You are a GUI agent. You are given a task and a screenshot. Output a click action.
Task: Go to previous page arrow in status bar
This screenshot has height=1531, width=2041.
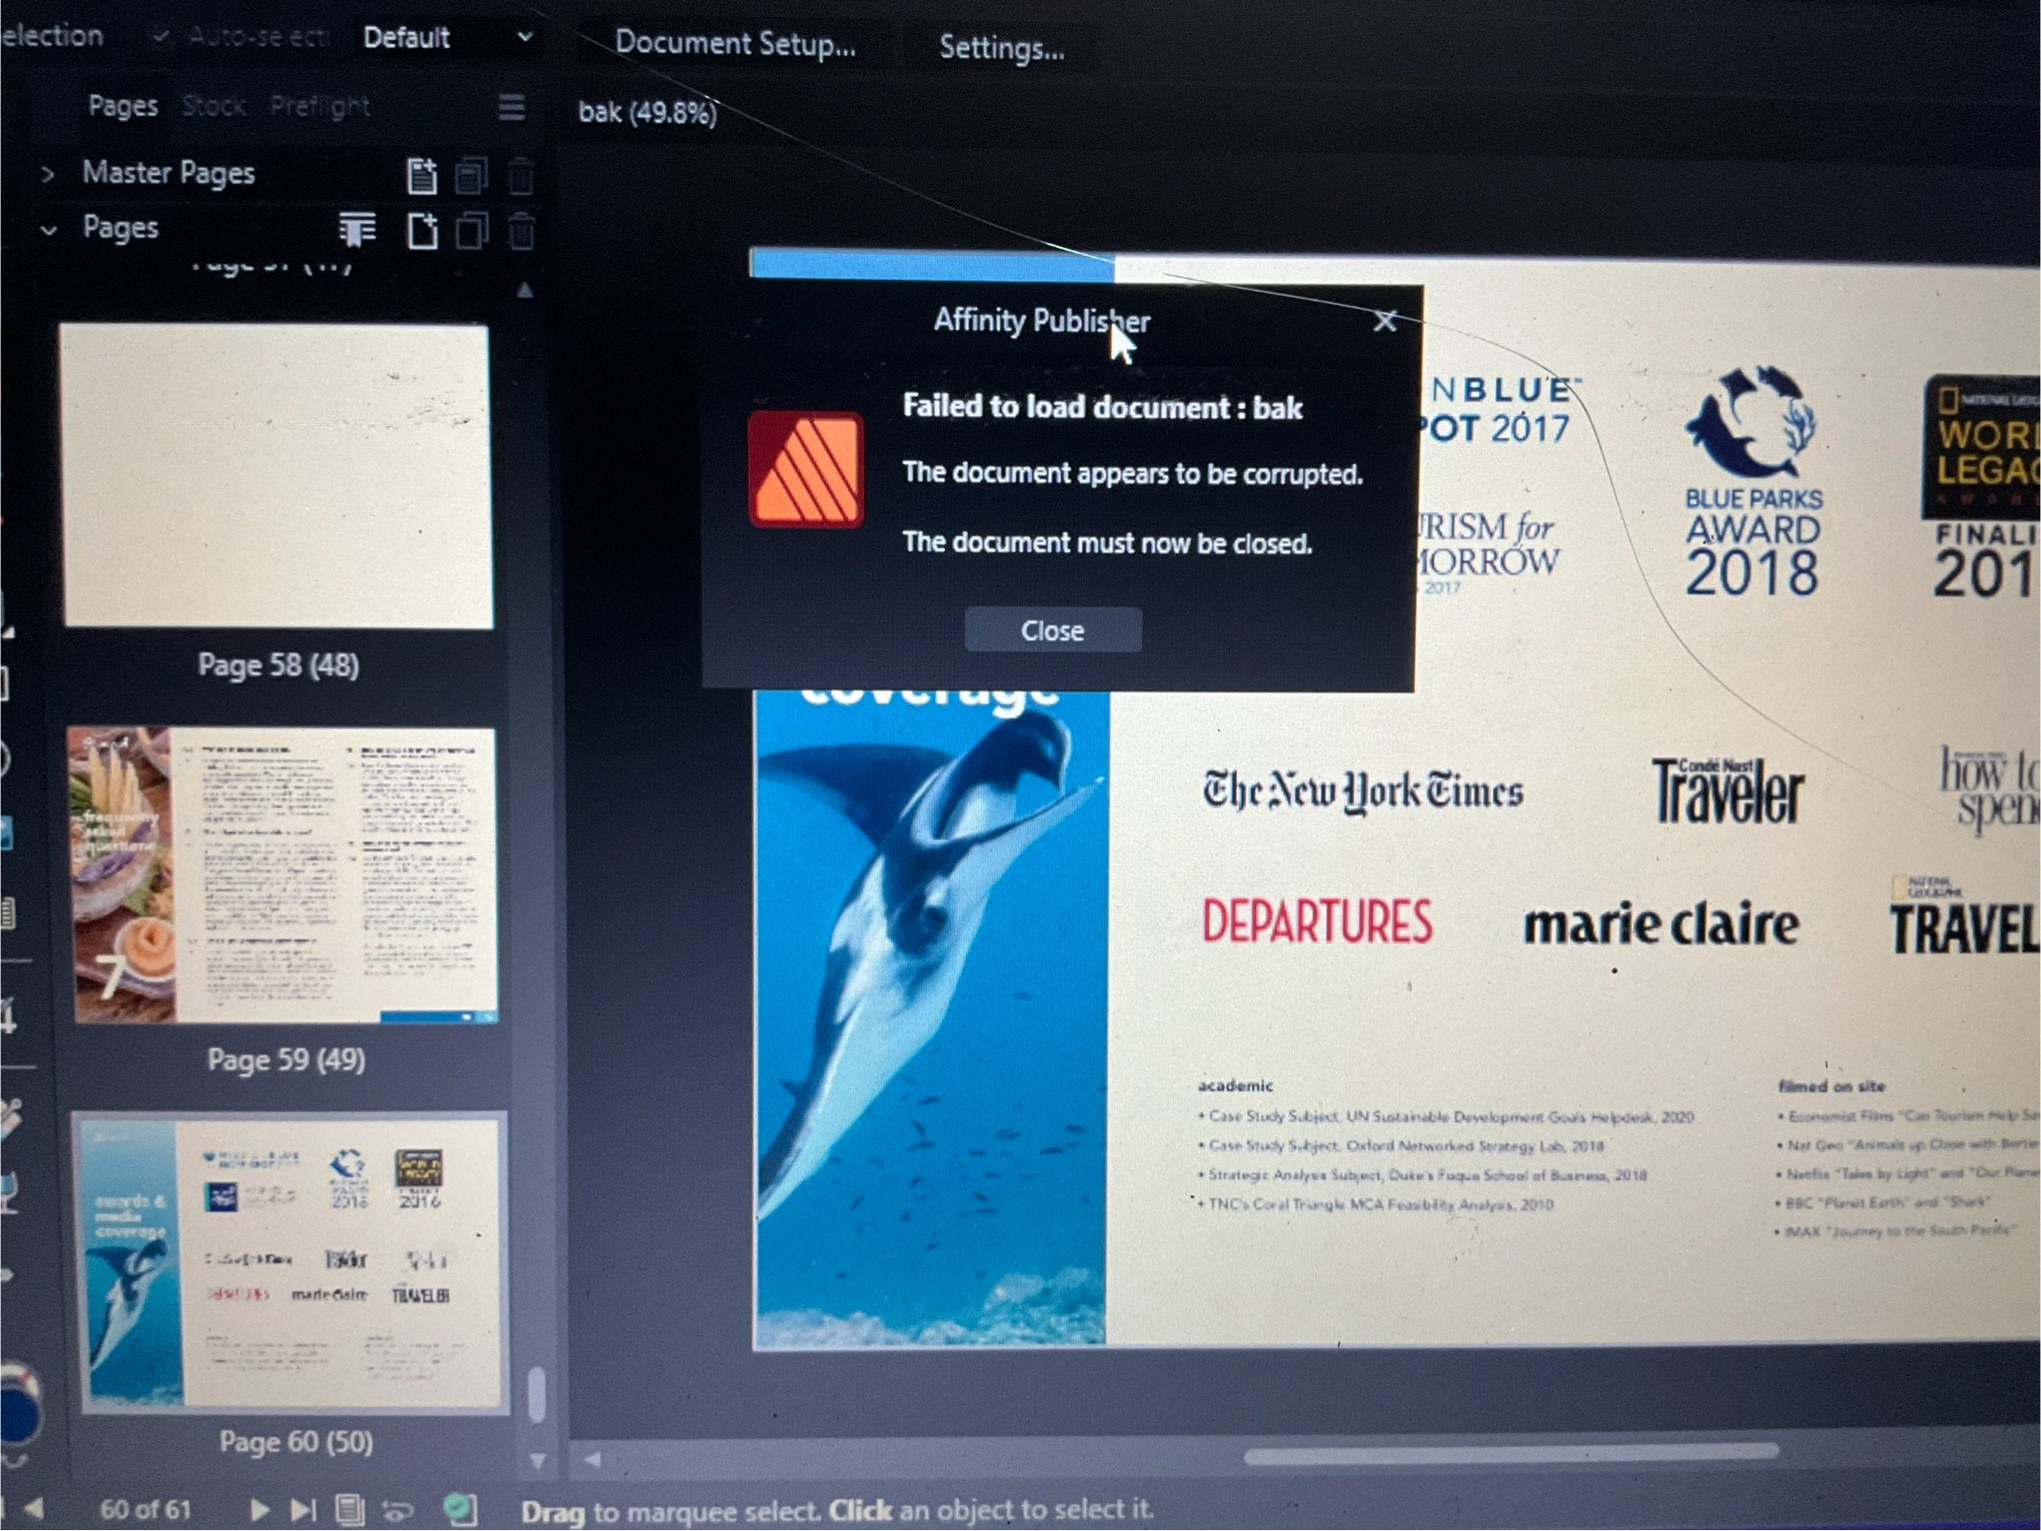tap(35, 1509)
